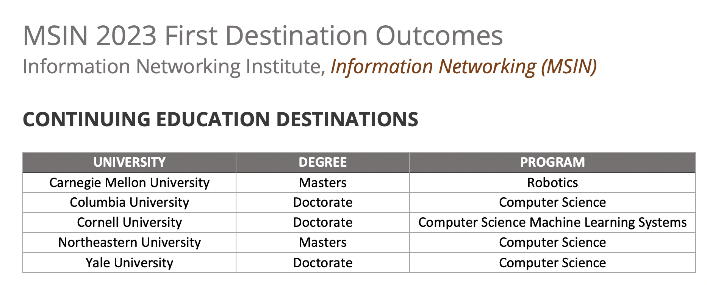Select "Computer Science Machine Learning Systems" cell

(552, 223)
